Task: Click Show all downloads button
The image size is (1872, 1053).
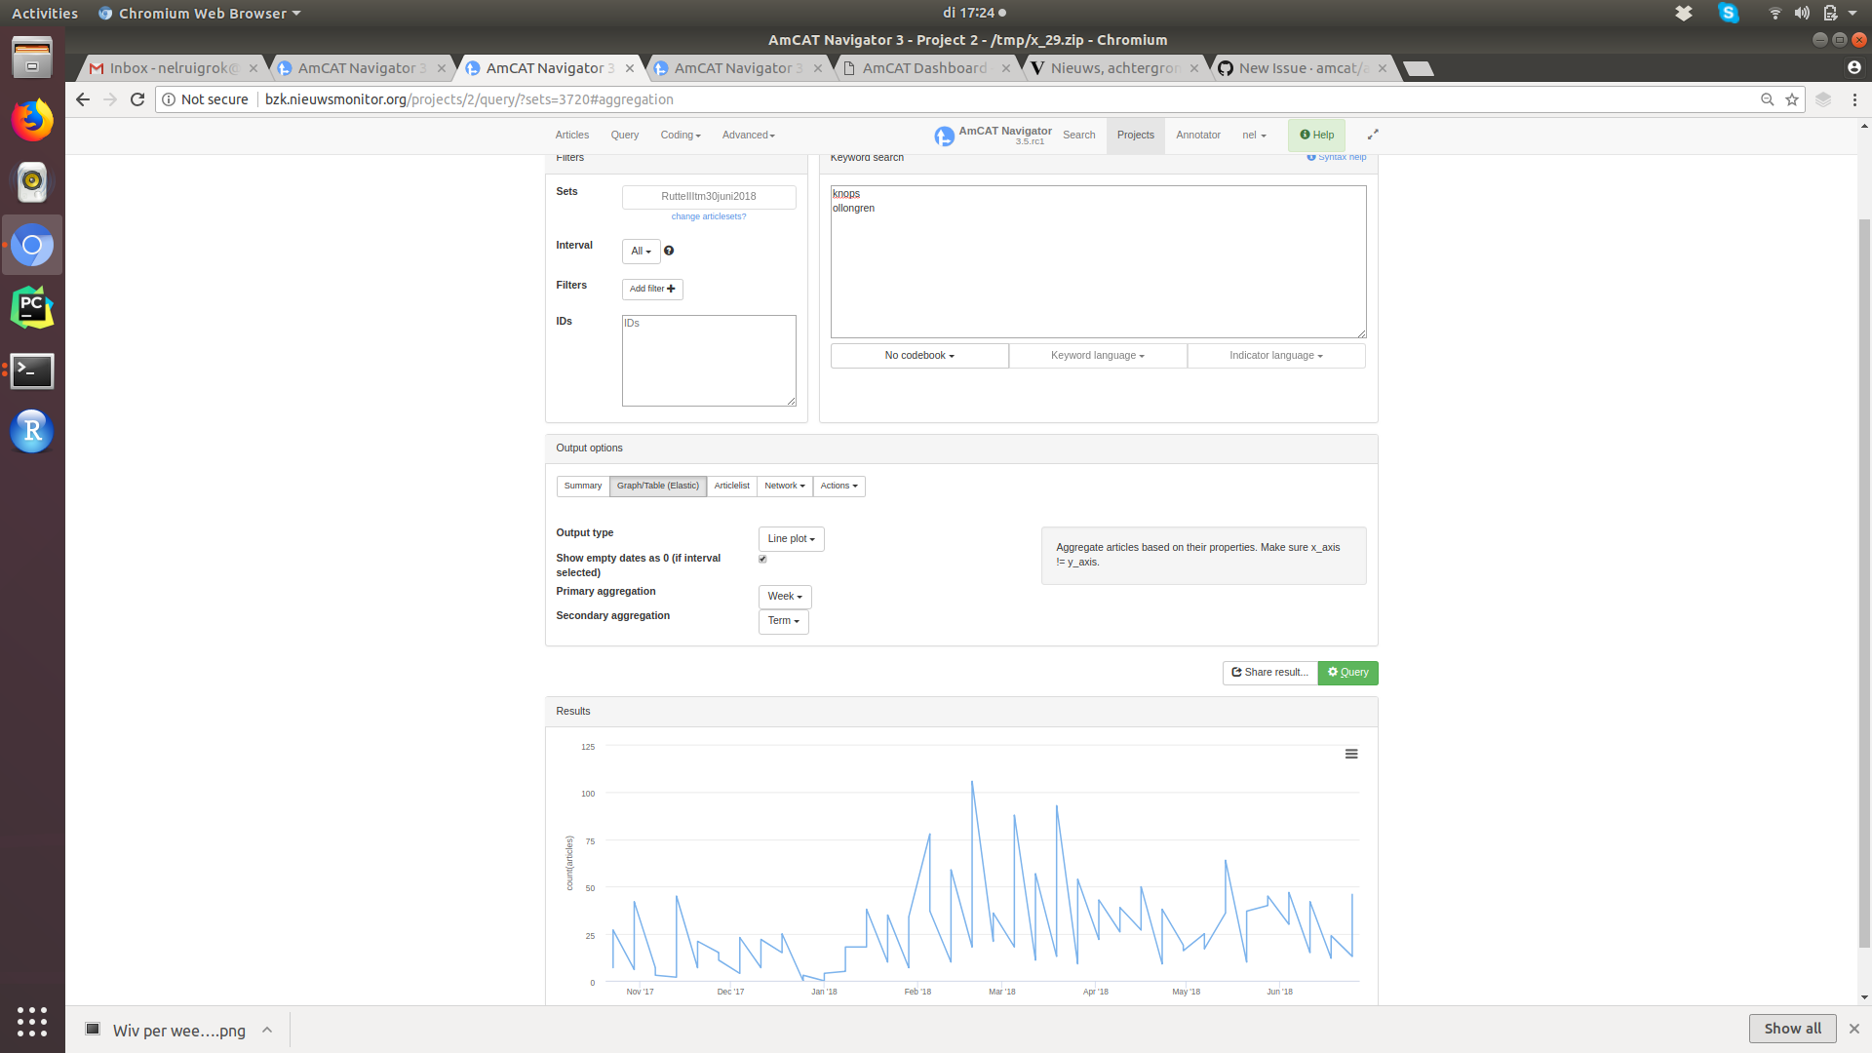Action: pyautogui.click(x=1792, y=1029)
